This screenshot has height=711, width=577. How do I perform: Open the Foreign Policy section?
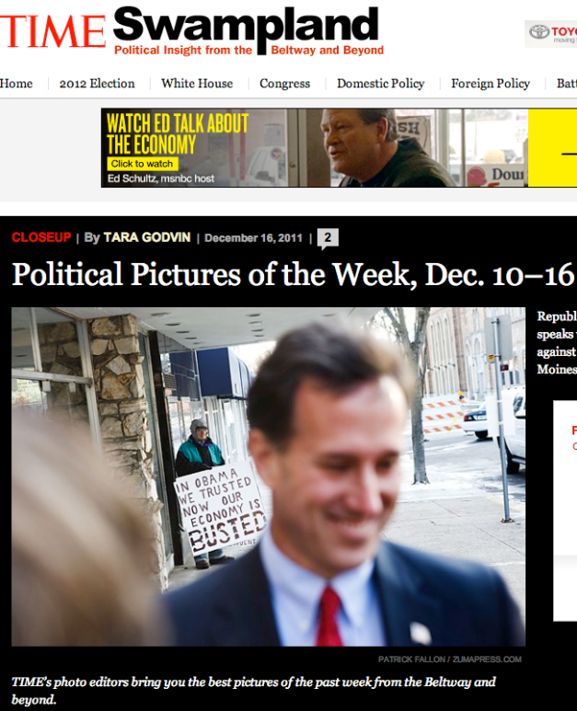490,84
